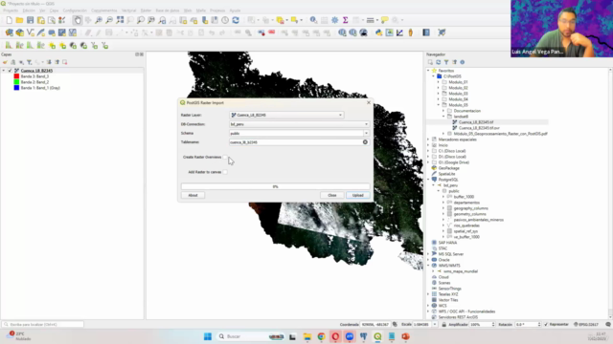Image resolution: width=613 pixels, height=344 pixels.
Task: Select rios_quebradas table in Navegador
Action: [x=466, y=226]
